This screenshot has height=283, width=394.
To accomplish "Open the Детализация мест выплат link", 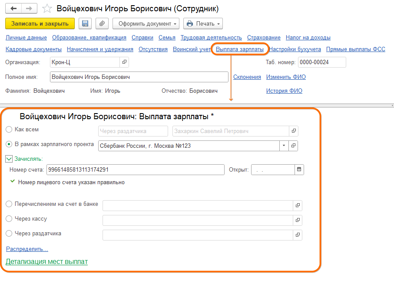I will click(46, 262).
